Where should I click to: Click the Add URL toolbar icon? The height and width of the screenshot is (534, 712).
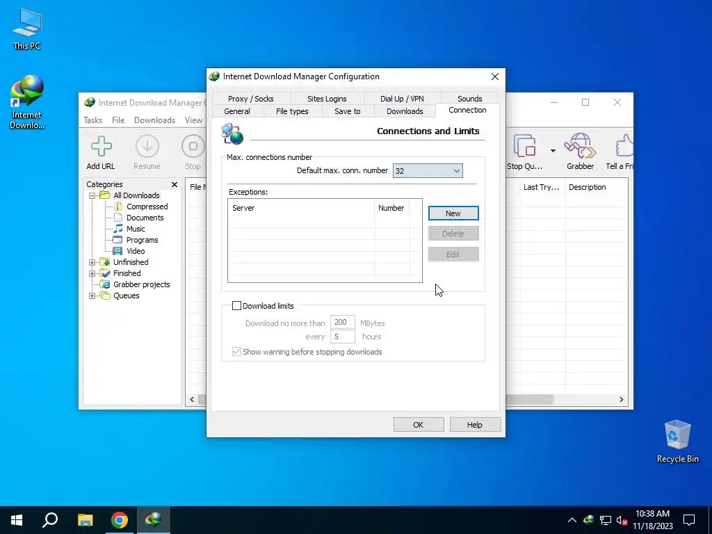coord(101,152)
